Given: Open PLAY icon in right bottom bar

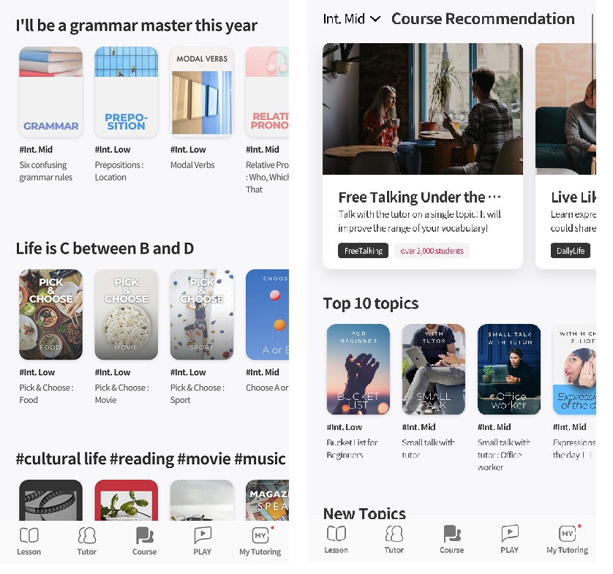Looking at the screenshot, I should 509,539.
